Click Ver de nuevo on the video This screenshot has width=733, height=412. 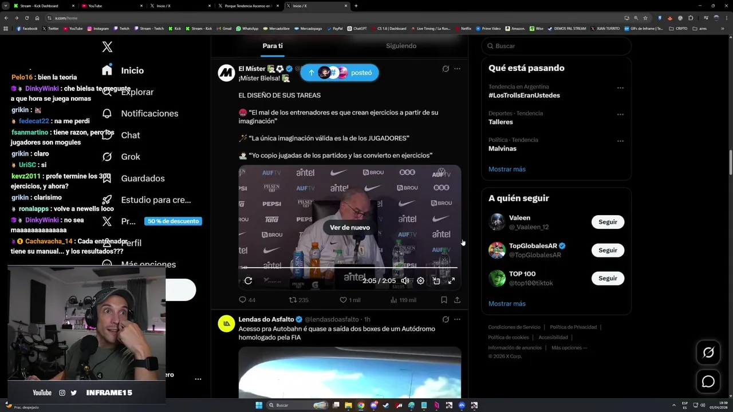(x=350, y=228)
